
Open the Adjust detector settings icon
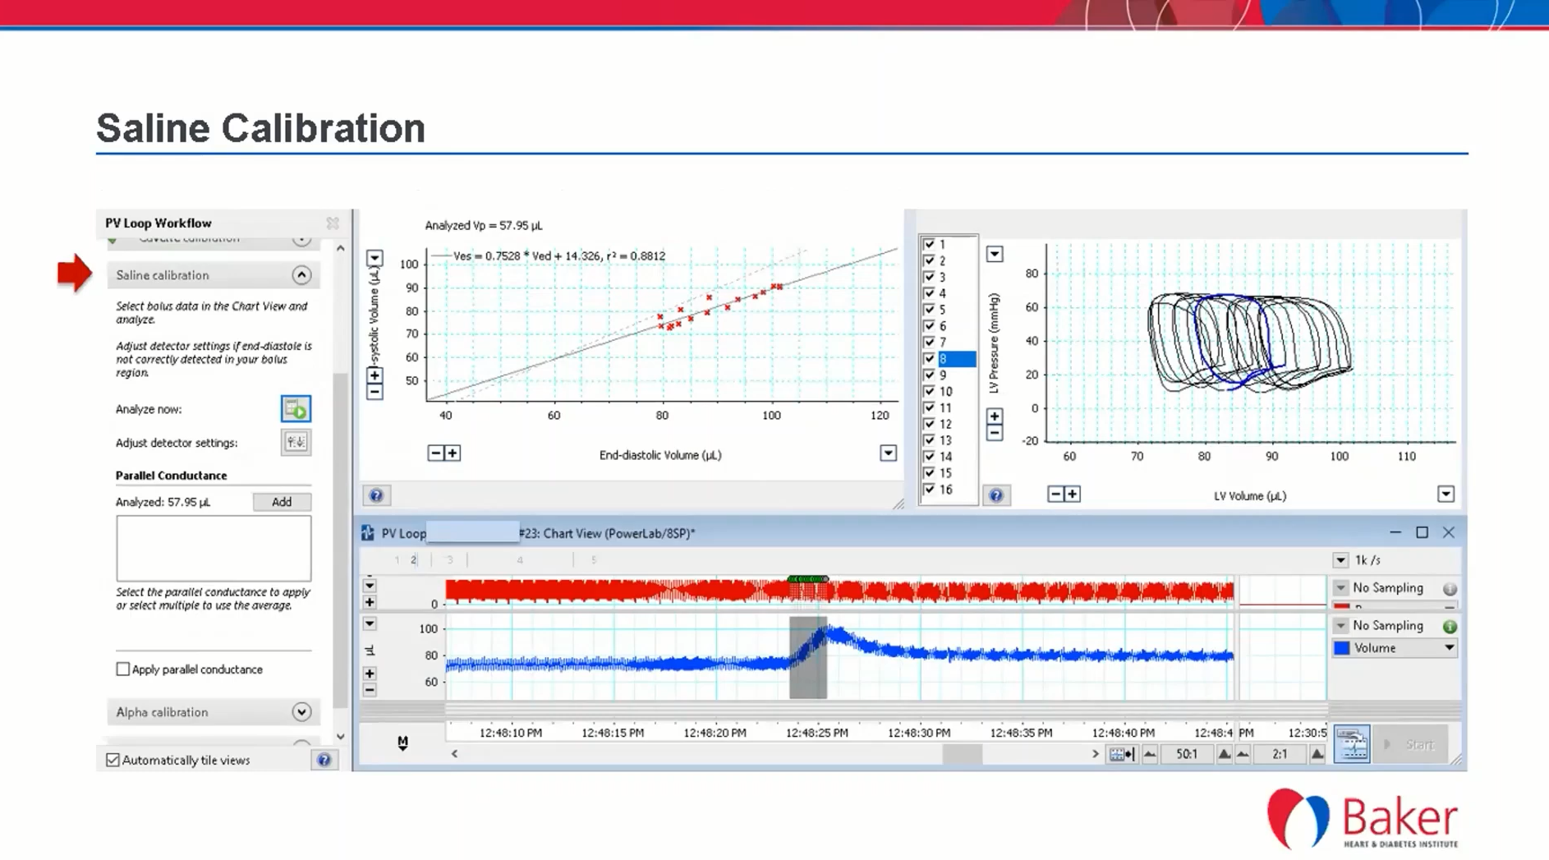(296, 443)
